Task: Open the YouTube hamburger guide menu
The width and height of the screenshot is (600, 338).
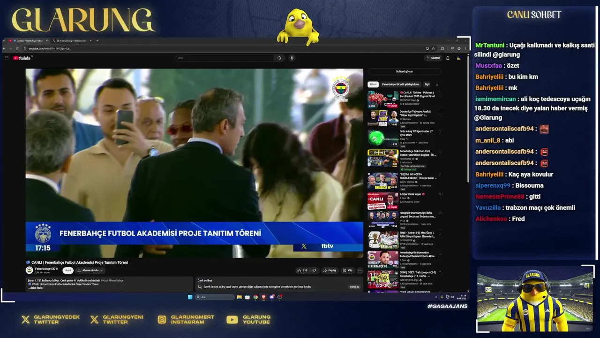Action: pos(7,58)
